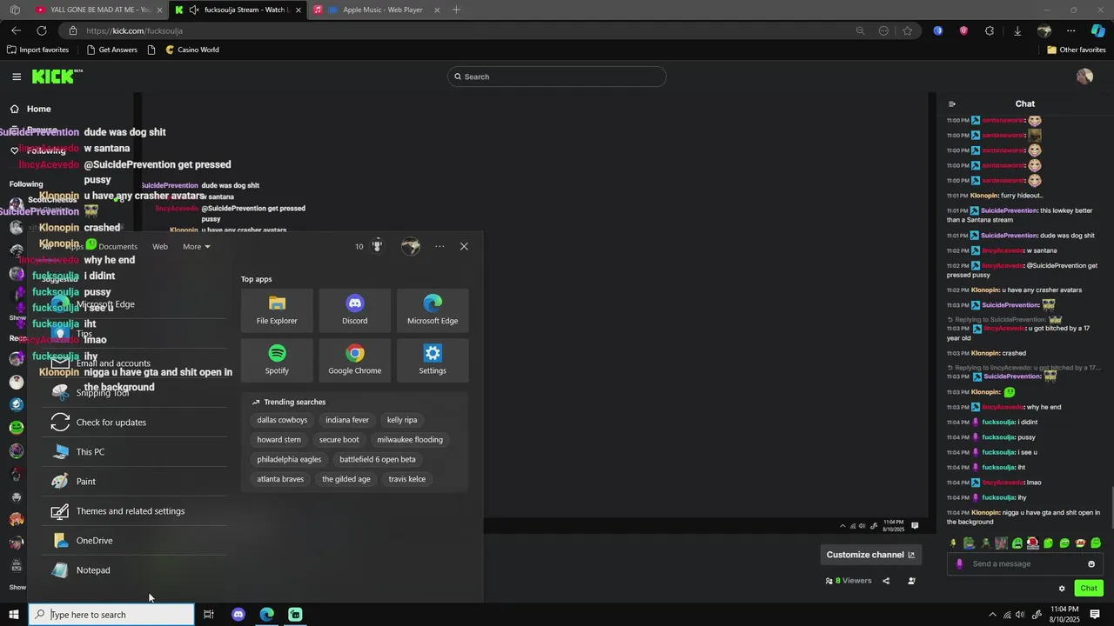Click the chat scrollbar

(1111, 509)
